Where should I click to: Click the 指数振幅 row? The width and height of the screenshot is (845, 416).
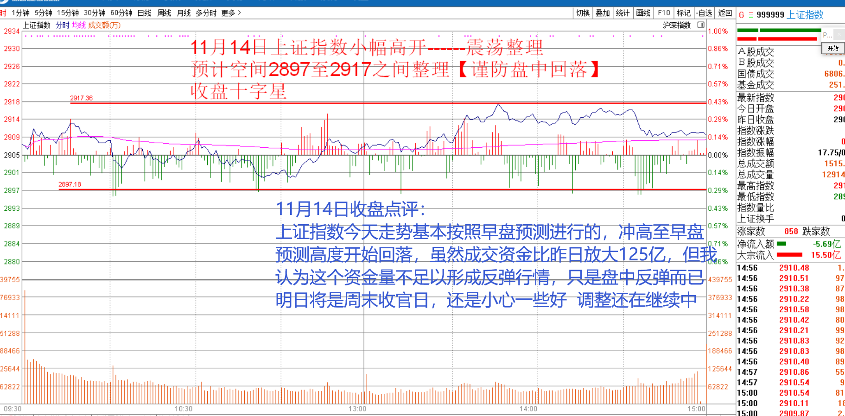click(x=791, y=152)
